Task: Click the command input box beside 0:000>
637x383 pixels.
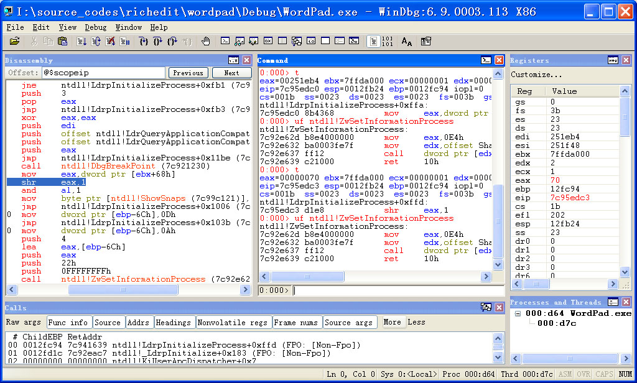Action: (399, 290)
